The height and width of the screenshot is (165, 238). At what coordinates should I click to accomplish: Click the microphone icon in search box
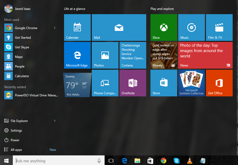coord(99,161)
